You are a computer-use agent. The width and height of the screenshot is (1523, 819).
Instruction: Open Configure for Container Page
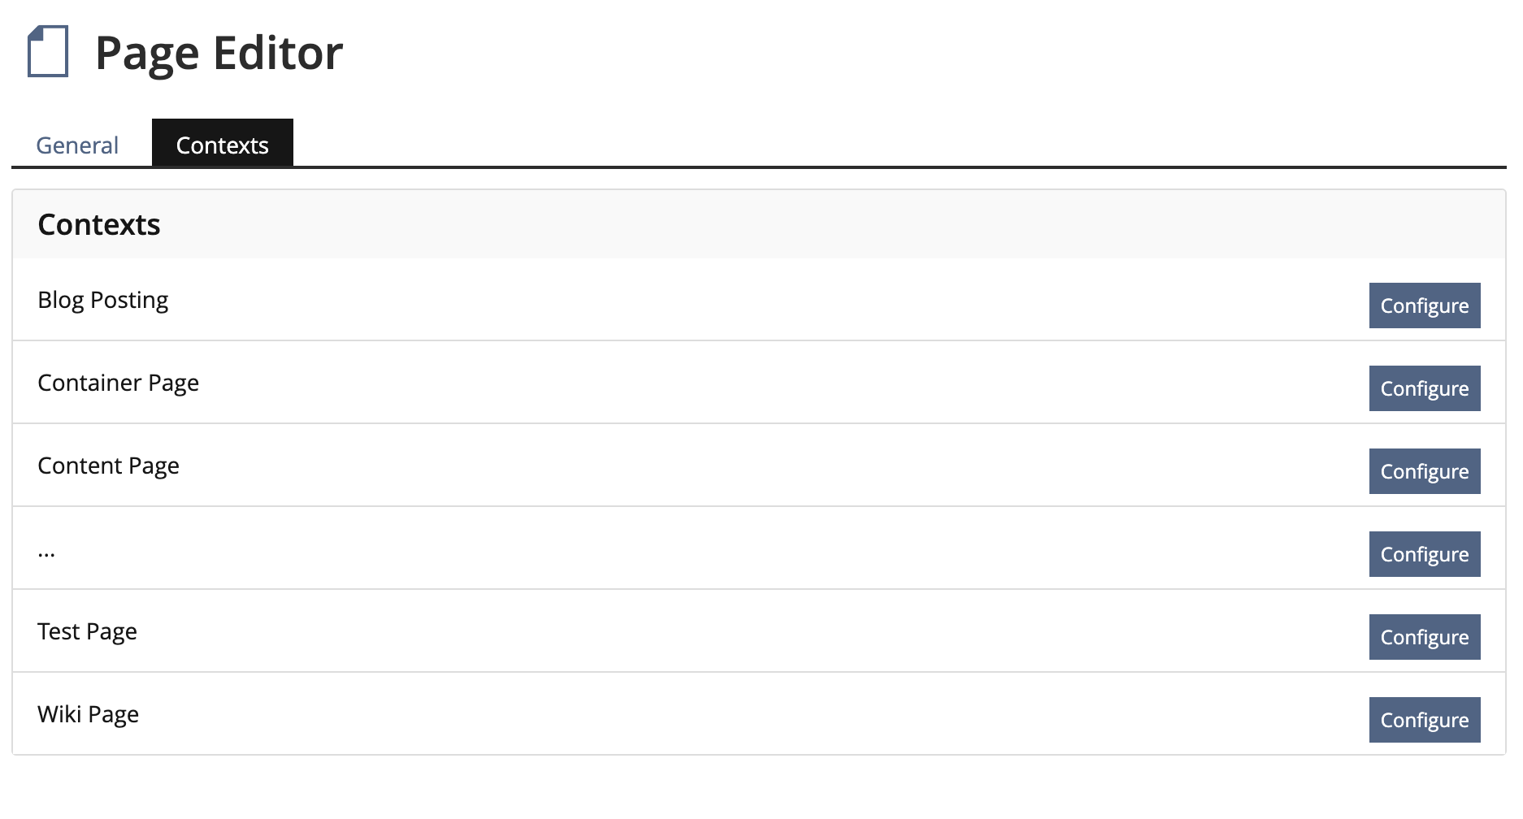(1424, 389)
